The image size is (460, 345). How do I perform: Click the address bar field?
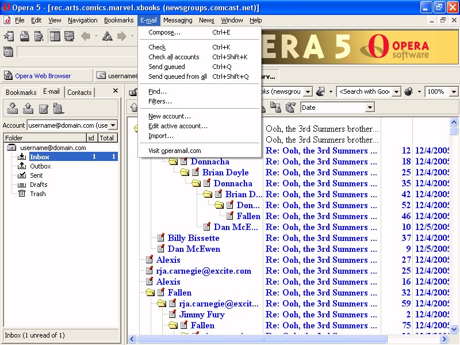point(77,52)
